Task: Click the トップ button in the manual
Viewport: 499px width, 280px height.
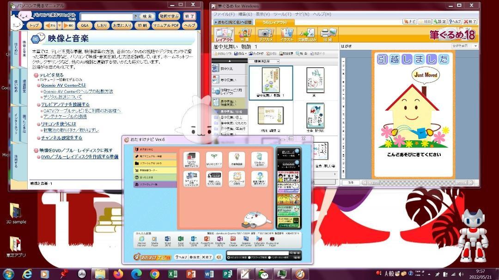Action: point(34,25)
